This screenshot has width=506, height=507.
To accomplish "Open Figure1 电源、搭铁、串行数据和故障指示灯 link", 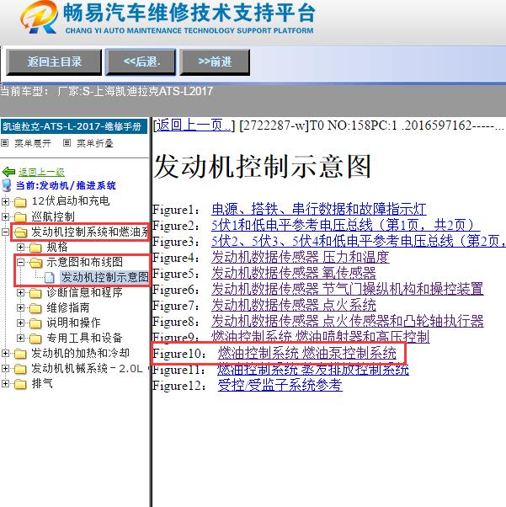I will 319,209.
